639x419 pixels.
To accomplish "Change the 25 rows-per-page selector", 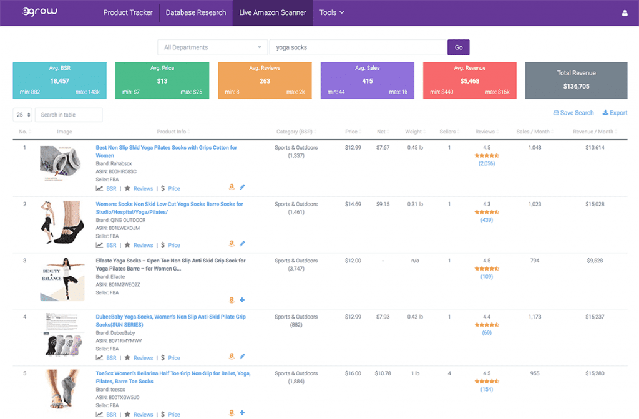I will 23,115.
